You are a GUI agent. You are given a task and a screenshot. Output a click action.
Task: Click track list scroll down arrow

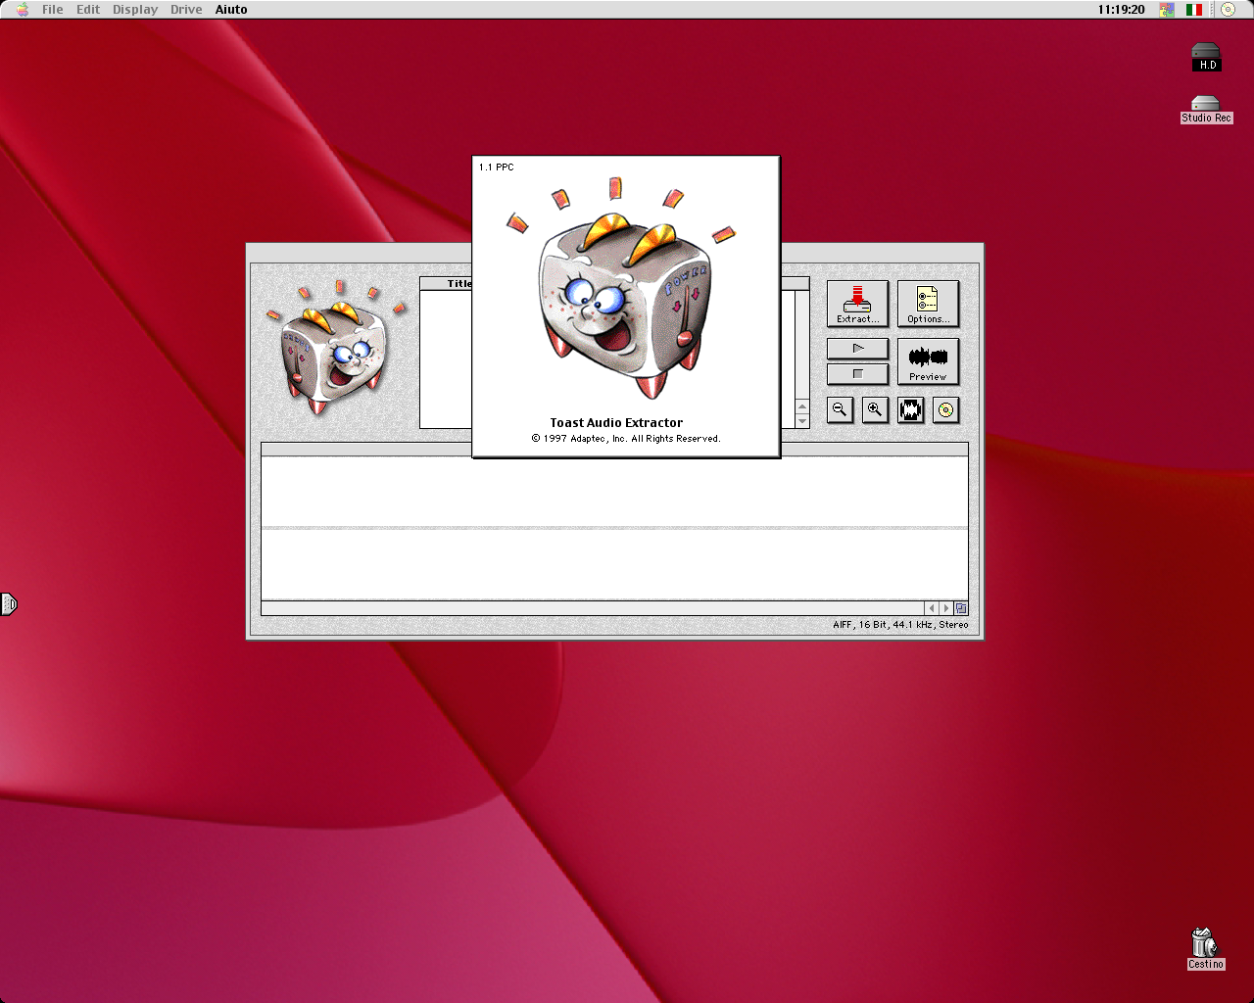pos(802,421)
